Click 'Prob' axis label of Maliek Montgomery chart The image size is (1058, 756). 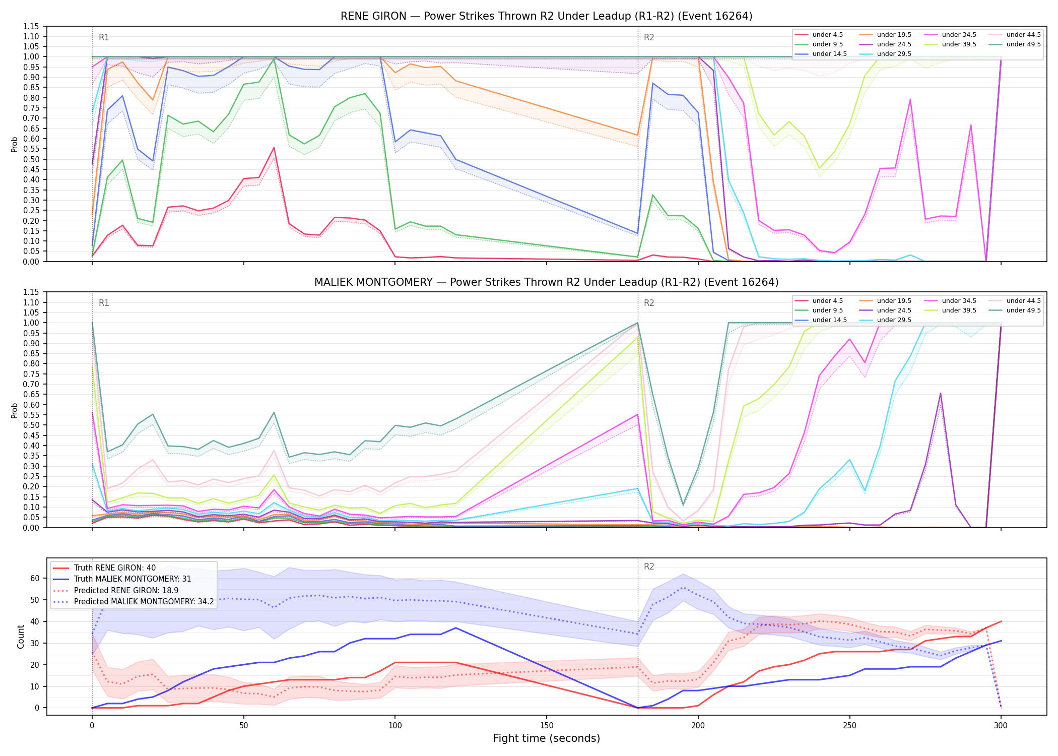click(15, 410)
